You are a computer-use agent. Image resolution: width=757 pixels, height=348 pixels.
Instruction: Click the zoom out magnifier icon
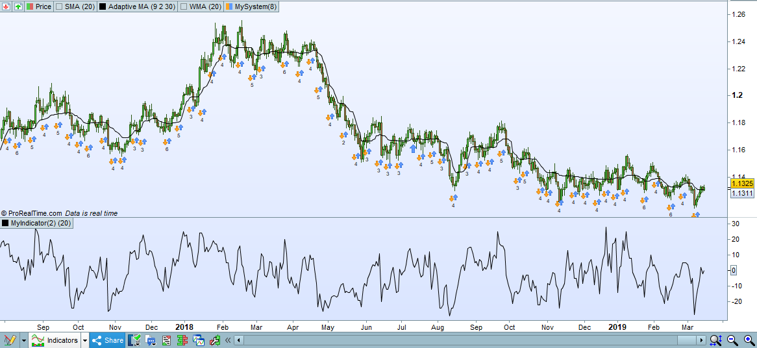click(732, 340)
